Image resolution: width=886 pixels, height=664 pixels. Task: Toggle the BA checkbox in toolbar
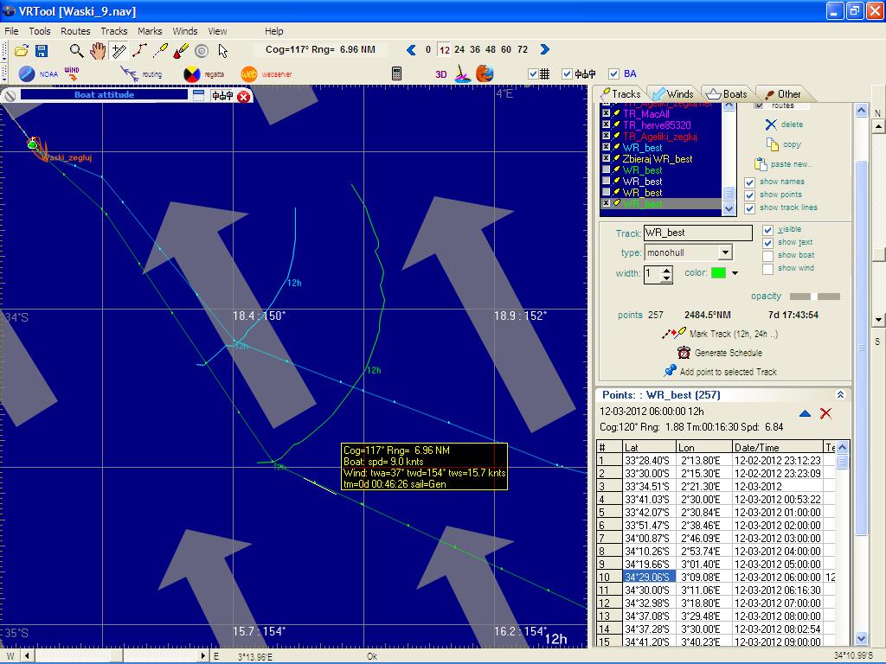click(x=614, y=74)
